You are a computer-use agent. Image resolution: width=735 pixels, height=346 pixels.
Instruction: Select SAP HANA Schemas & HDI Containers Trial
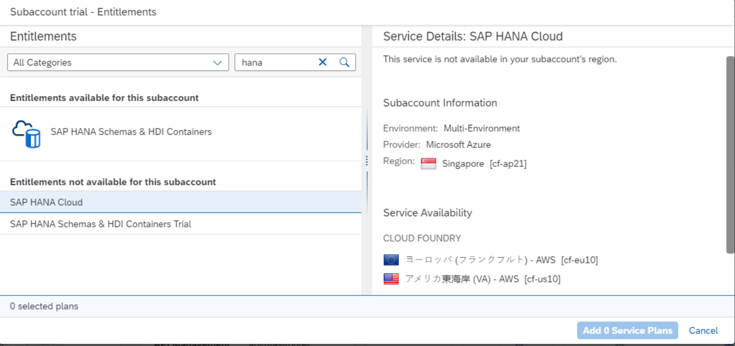tap(100, 224)
